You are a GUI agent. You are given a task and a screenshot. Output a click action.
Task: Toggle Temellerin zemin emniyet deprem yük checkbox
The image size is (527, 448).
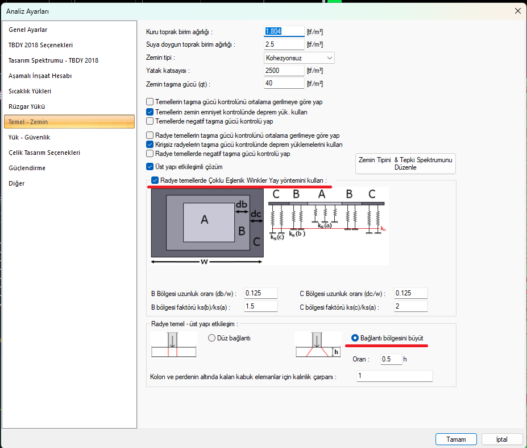coord(150,112)
